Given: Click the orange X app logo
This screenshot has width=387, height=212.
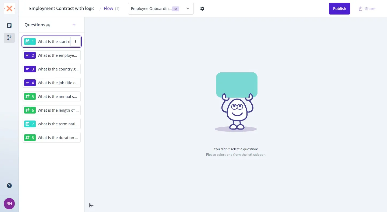Looking at the screenshot, I should [x=9, y=9].
